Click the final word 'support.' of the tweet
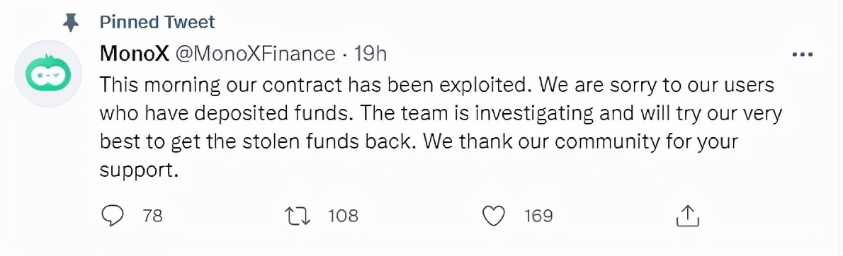843x256 pixels. pyautogui.click(x=138, y=172)
